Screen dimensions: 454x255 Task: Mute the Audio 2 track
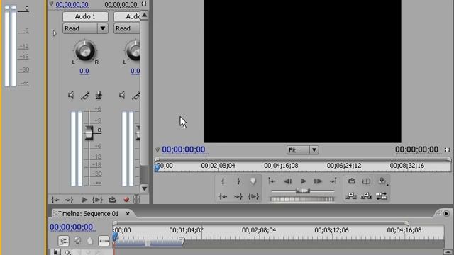[x=122, y=95]
